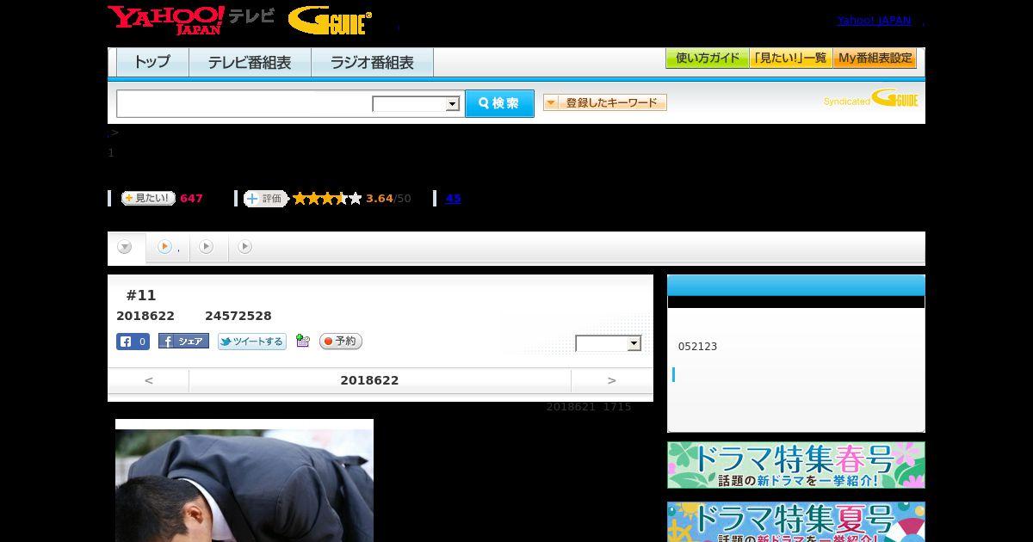Screen dimensions: 1033x542
Task: Select the first tab with down arrow
Action: click(x=126, y=248)
